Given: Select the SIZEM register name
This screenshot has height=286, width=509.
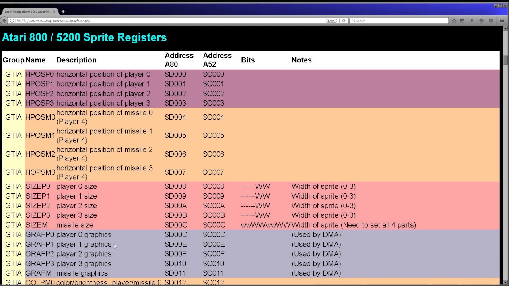Looking at the screenshot, I should [x=36, y=225].
